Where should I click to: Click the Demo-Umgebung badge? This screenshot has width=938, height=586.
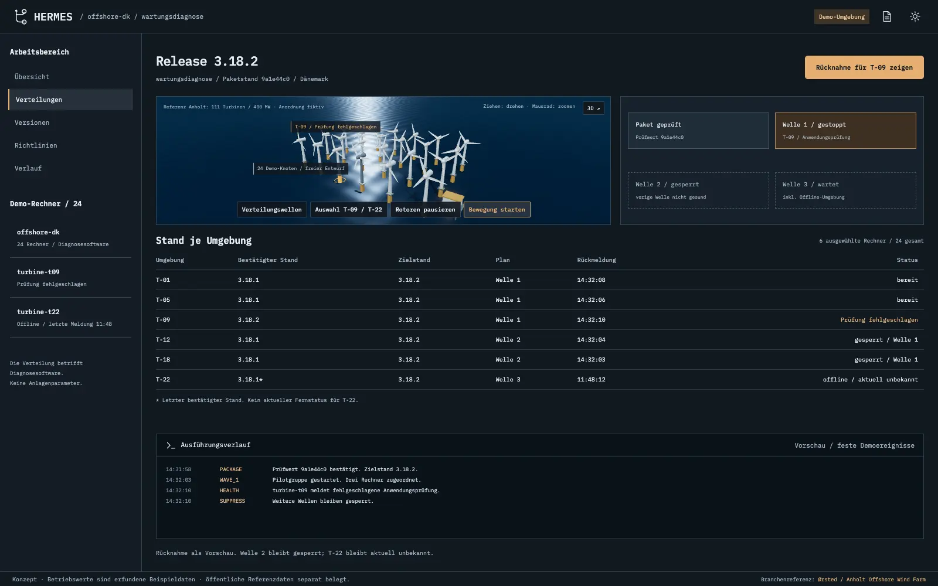(x=841, y=16)
